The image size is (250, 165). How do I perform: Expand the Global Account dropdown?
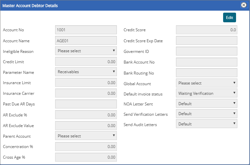click(x=207, y=83)
